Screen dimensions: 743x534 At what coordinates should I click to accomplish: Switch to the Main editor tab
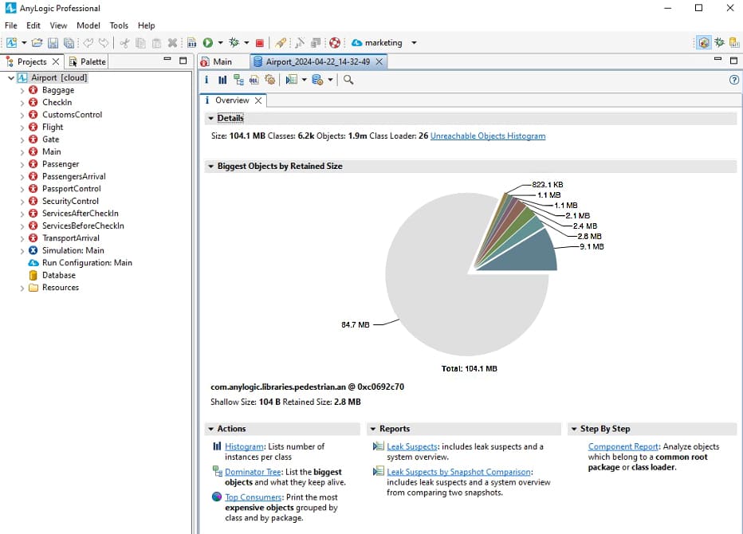click(x=223, y=61)
